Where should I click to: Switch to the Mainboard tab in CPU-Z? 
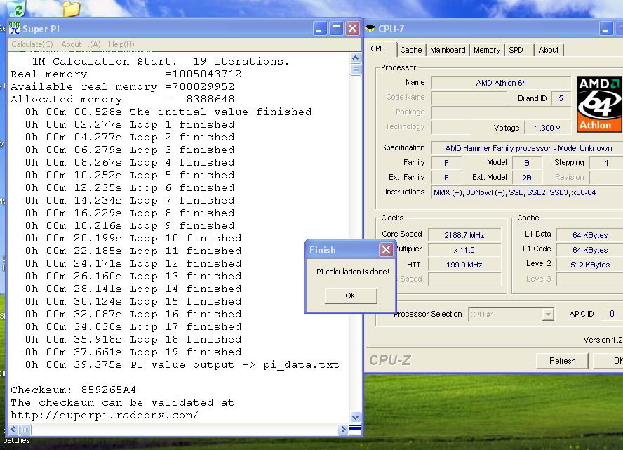448,50
